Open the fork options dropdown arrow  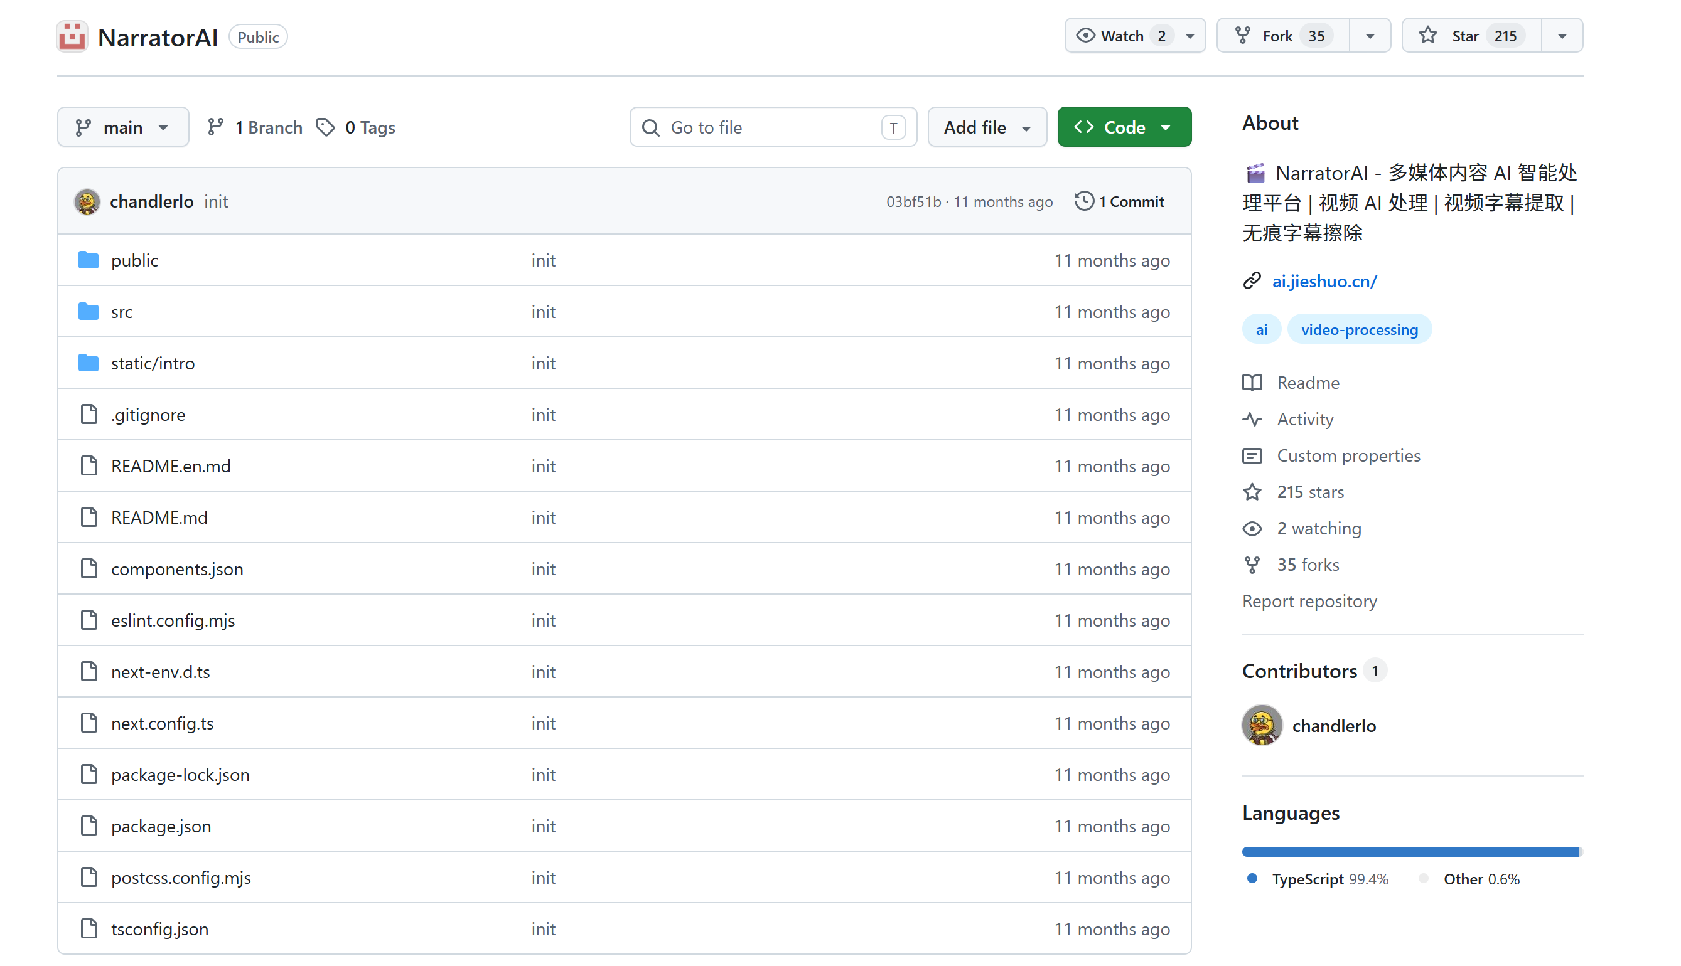1370,36
